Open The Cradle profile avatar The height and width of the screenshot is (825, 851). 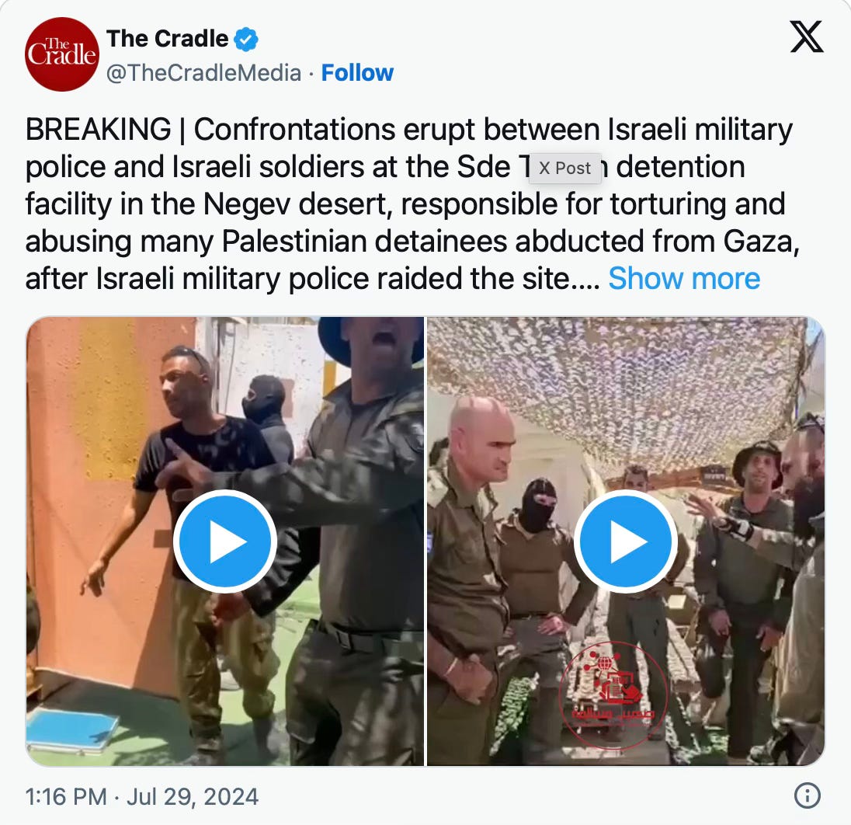coord(62,54)
